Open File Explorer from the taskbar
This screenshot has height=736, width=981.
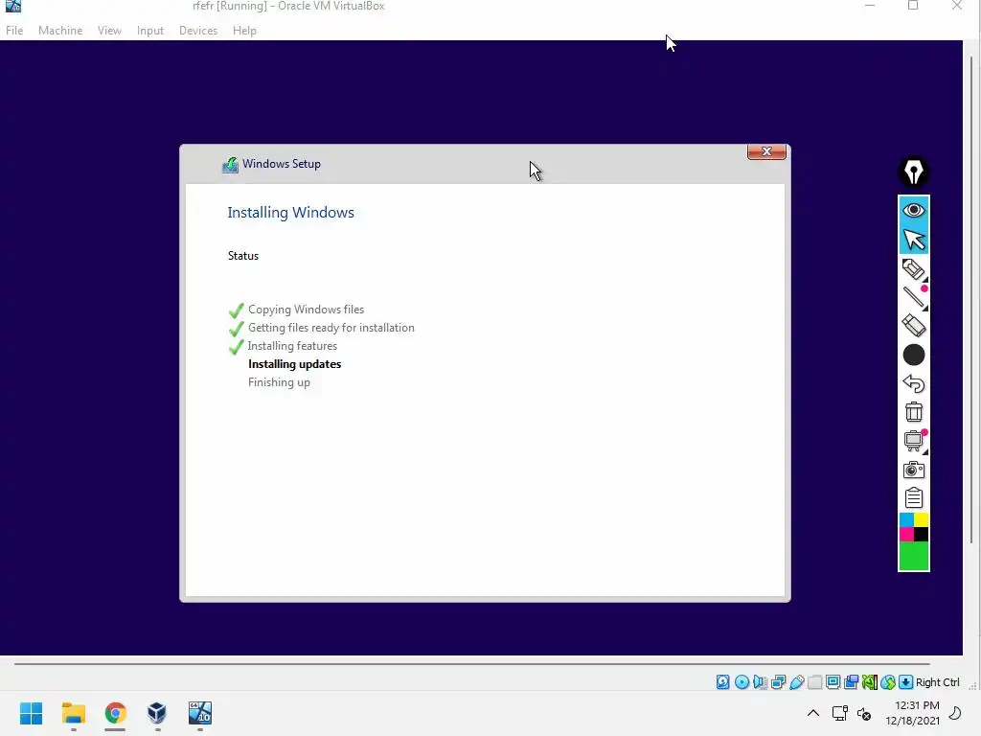pyautogui.click(x=73, y=713)
